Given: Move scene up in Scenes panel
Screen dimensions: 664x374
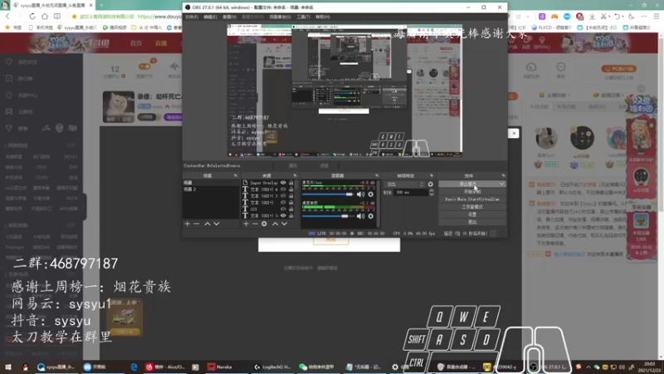Looking at the screenshot, I should pos(207,224).
